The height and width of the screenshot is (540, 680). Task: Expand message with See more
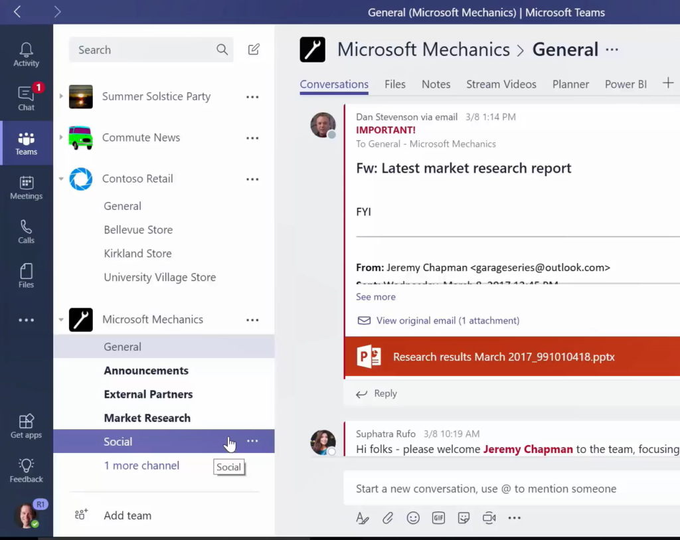pos(376,297)
